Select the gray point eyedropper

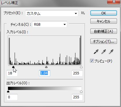click(x=104, y=52)
